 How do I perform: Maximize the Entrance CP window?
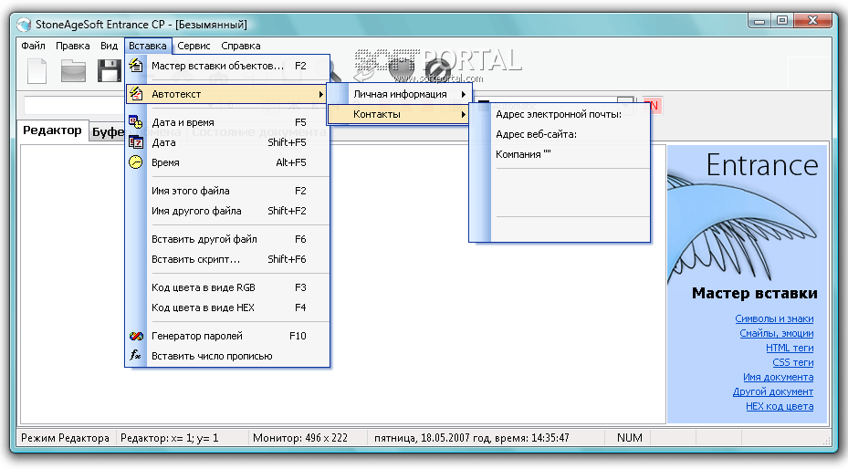tap(782, 21)
